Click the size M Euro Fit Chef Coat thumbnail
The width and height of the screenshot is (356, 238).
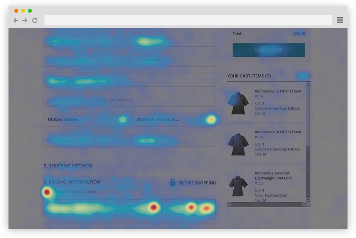point(238,144)
